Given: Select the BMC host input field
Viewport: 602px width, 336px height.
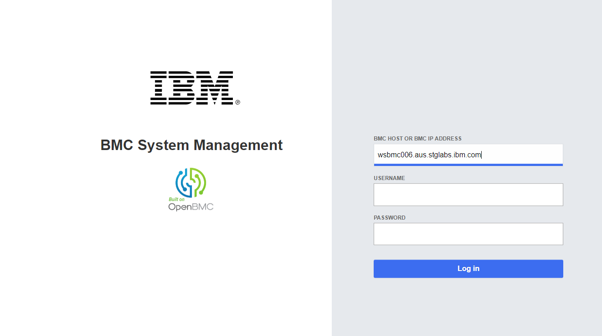Looking at the screenshot, I should tap(468, 155).
